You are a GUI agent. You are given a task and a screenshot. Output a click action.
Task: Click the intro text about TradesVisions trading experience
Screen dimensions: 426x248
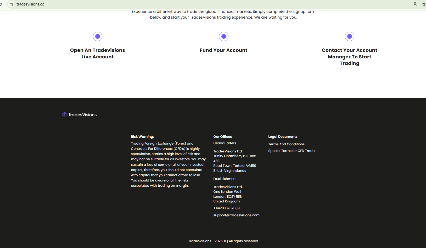click(223, 15)
